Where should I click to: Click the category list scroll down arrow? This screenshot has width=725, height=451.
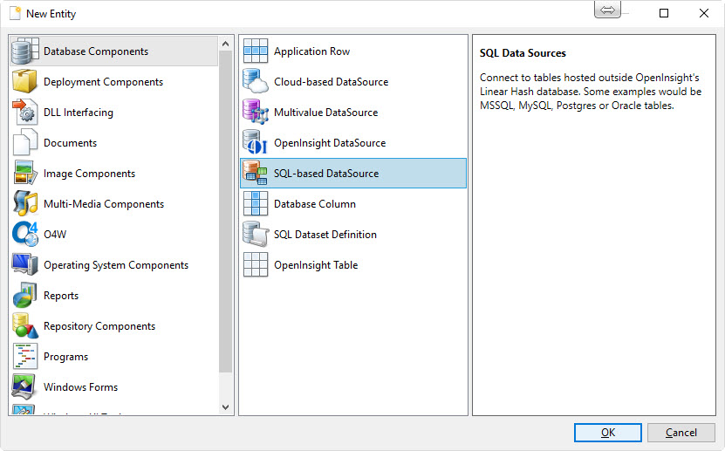(x=226, y=407)
